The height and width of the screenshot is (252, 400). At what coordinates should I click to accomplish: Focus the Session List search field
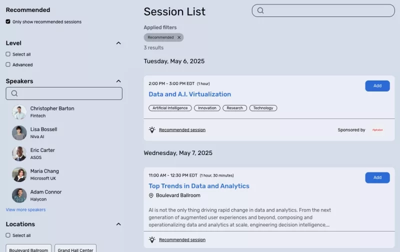pyautogui.click(x=323, y=10)
